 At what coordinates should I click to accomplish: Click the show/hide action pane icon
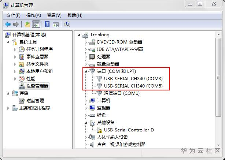pos(56,25)
